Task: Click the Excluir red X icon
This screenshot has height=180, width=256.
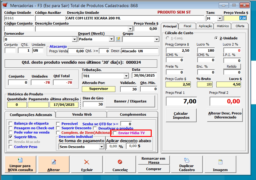Action: pos(87,162)
